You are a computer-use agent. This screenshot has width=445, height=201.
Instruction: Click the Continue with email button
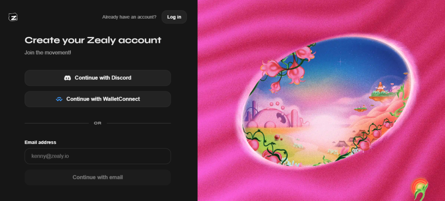click(98, 177)
